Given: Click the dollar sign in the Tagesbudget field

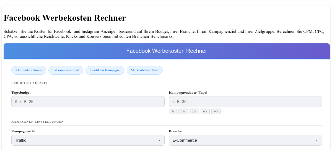Looking at the screenshot, I should pos(16,102).
